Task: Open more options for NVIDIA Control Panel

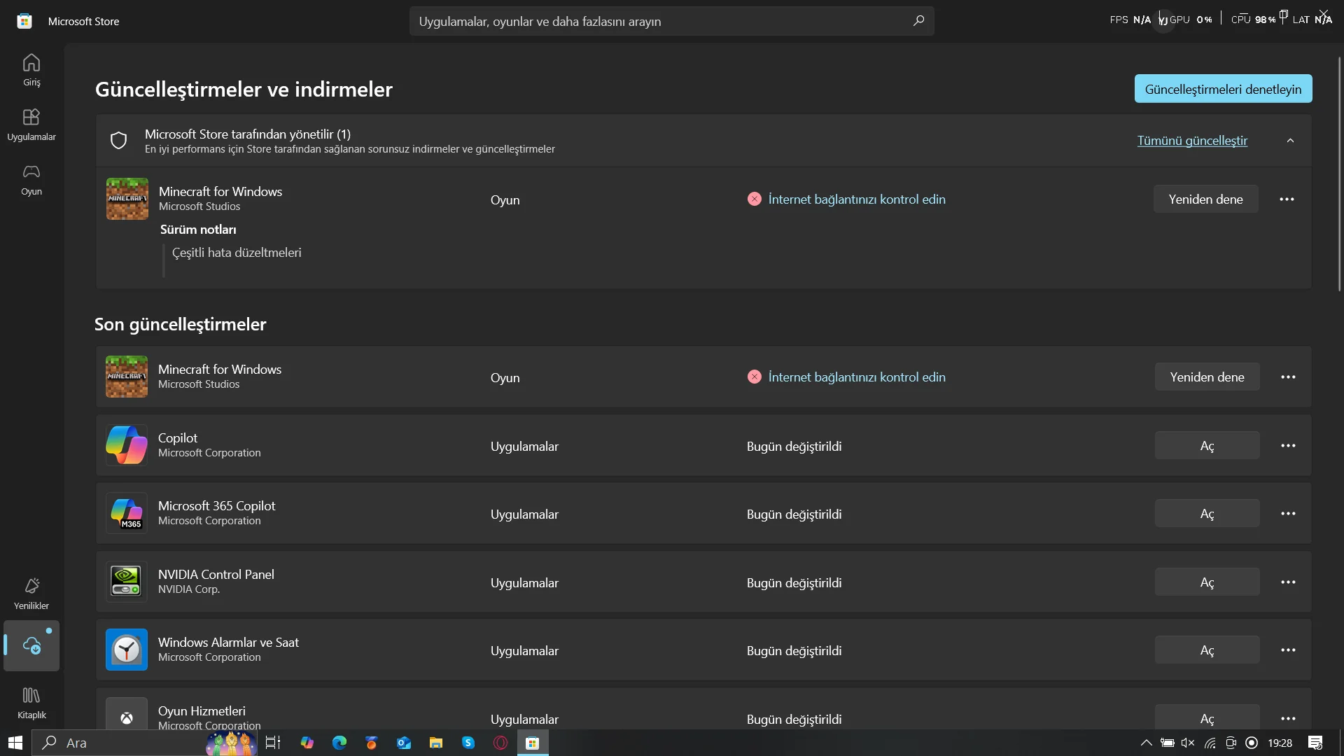Action: click(1288, 582)
